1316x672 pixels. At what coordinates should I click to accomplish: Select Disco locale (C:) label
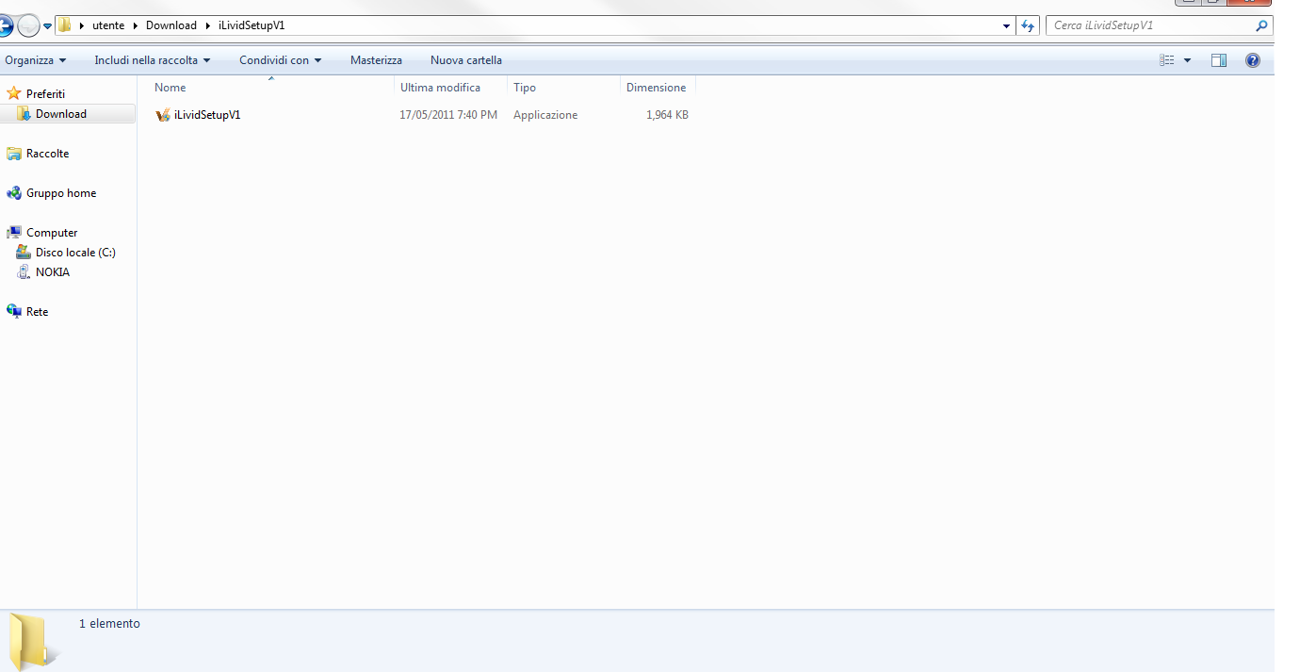(75, 253)
